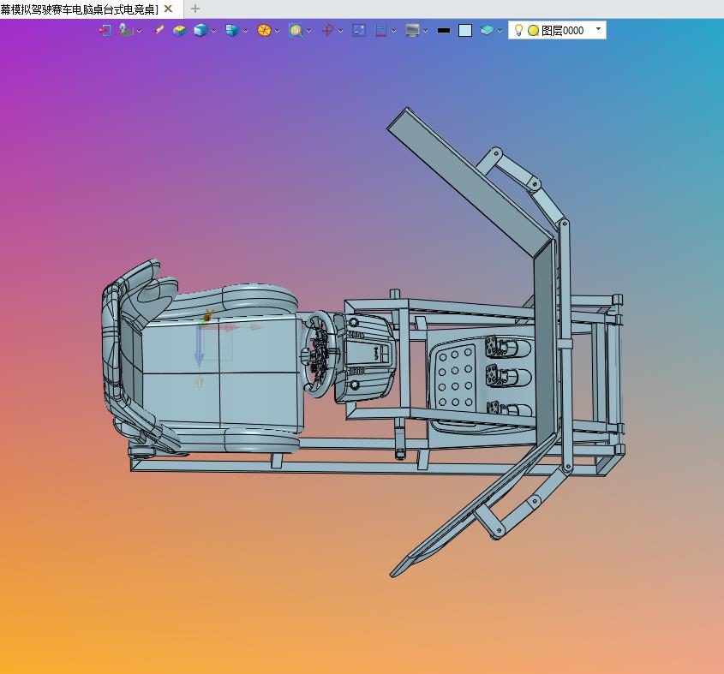Click the monitor display icon
The height and width of the screenshot is (674, 724).
click(412, 31)
